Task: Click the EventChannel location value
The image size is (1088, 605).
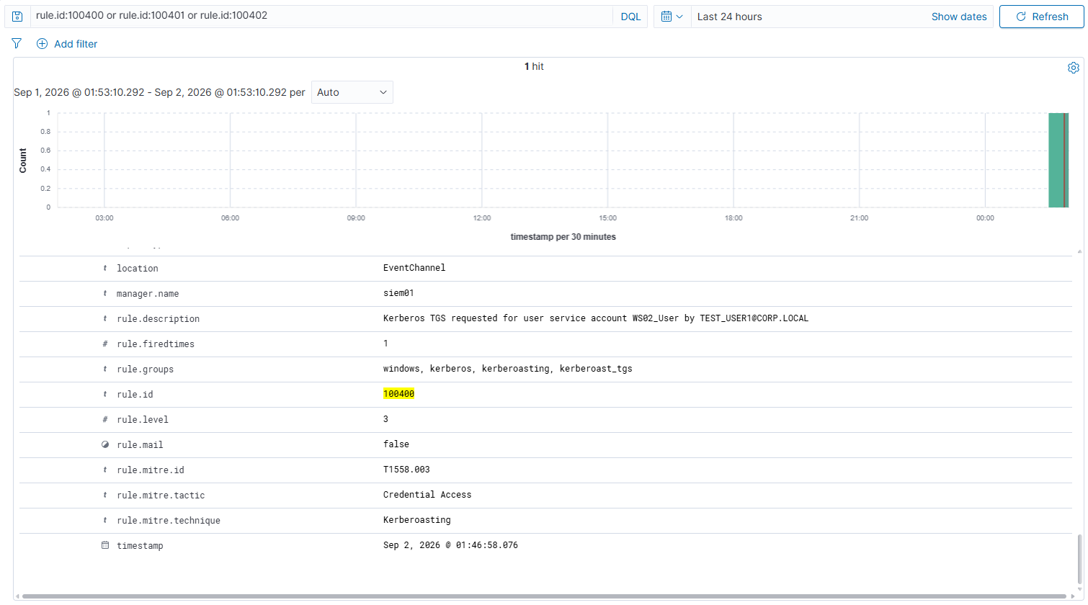Action: [414, 268]
